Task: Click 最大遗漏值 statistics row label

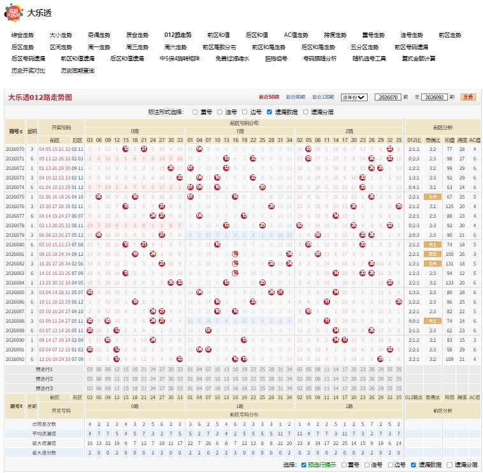Action: pyautogui.click(x=44, y=443)
